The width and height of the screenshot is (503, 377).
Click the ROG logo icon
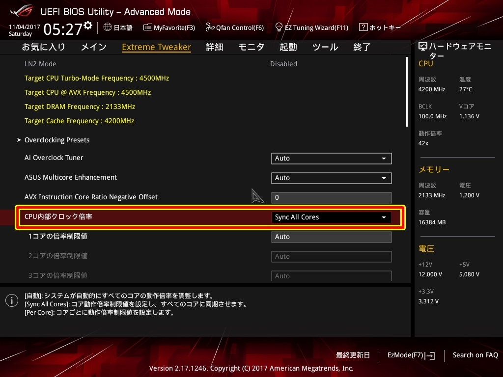[21, 11]
